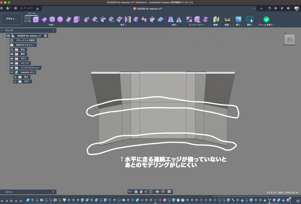The image size is (301, 204).
Task: Select the form Sphere tool
Action: click(60, 19)
